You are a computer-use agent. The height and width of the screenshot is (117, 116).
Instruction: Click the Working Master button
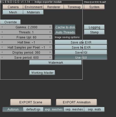[42, 73]
